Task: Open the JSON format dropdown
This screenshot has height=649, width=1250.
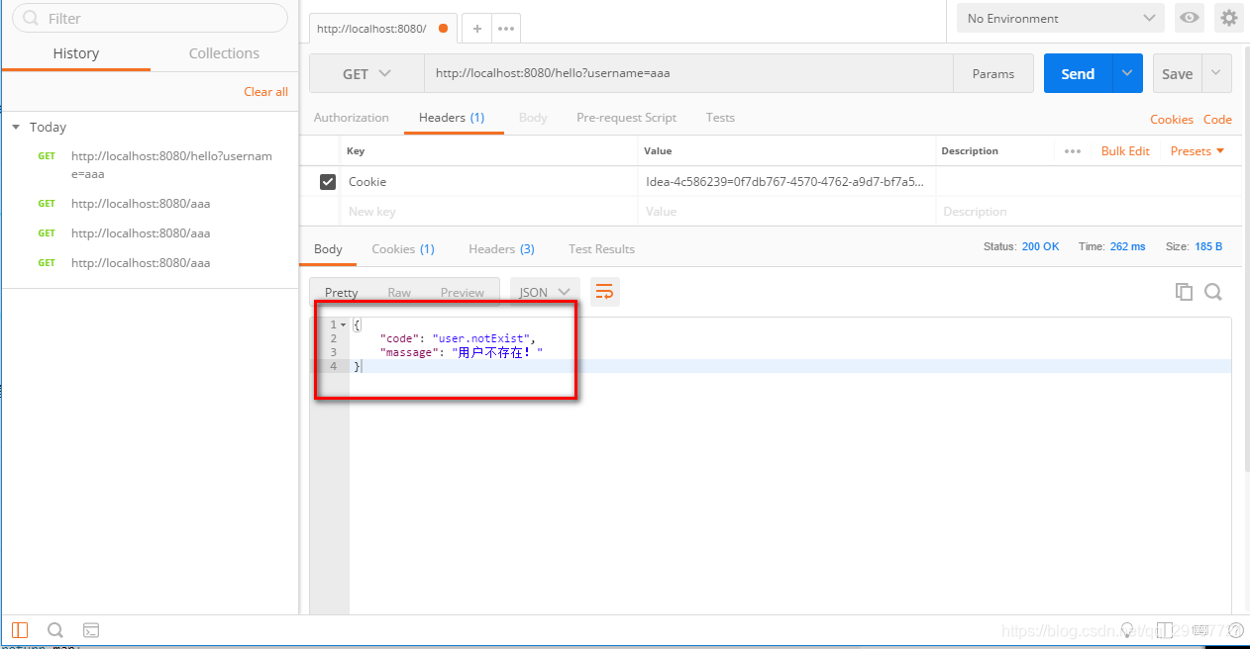Action: pos(545,292)
